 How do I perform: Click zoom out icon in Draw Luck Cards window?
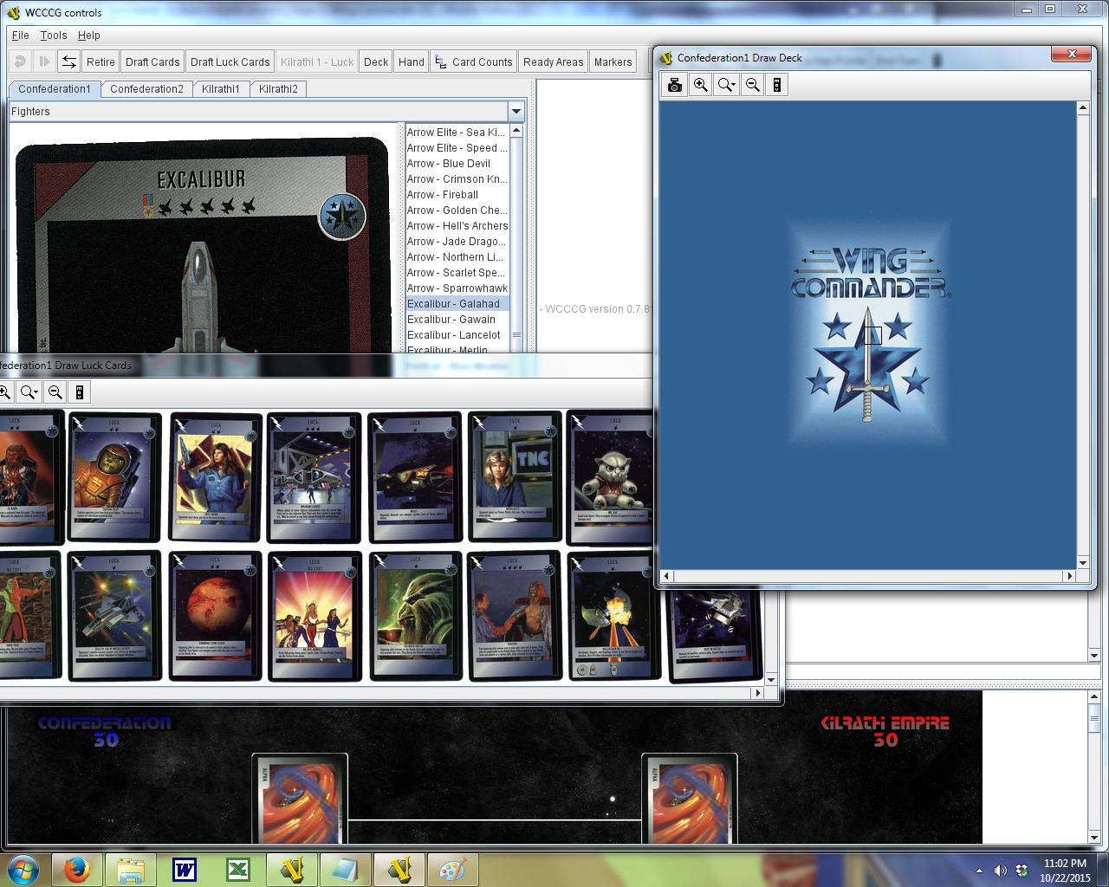pos(55,392)
